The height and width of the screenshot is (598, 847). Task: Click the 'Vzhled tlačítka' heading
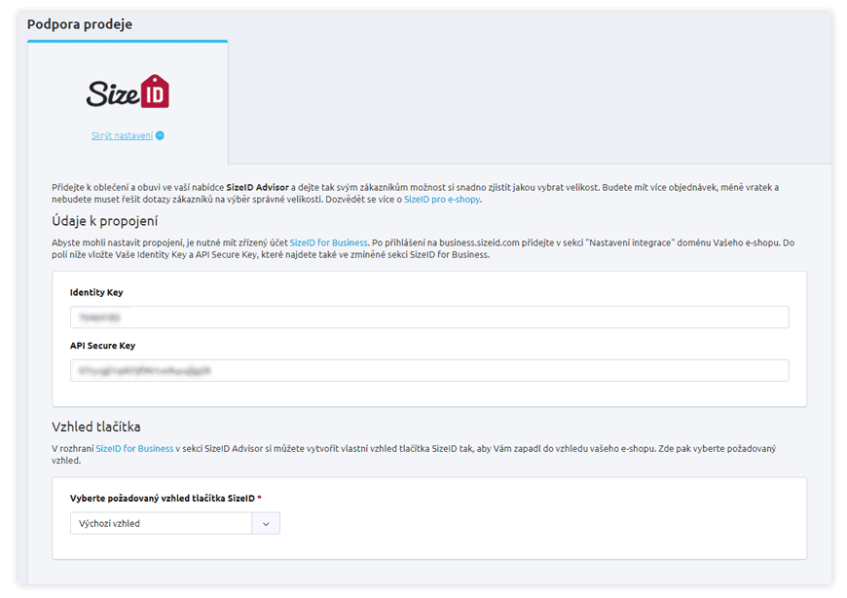(96, 427)
